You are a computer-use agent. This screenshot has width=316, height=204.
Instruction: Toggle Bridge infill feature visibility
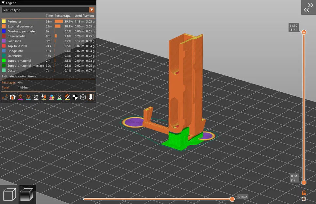(x=48, y=51)
